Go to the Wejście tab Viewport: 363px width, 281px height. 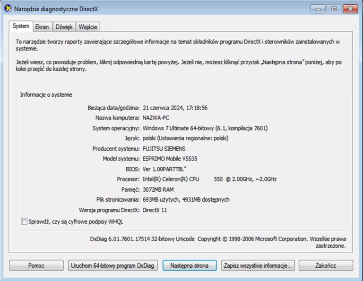(88, 27)
